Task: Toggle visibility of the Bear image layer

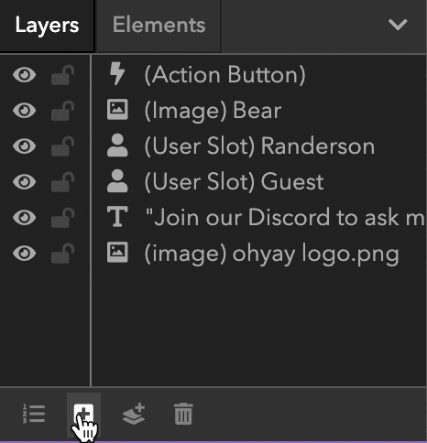Action: point(25,110)
